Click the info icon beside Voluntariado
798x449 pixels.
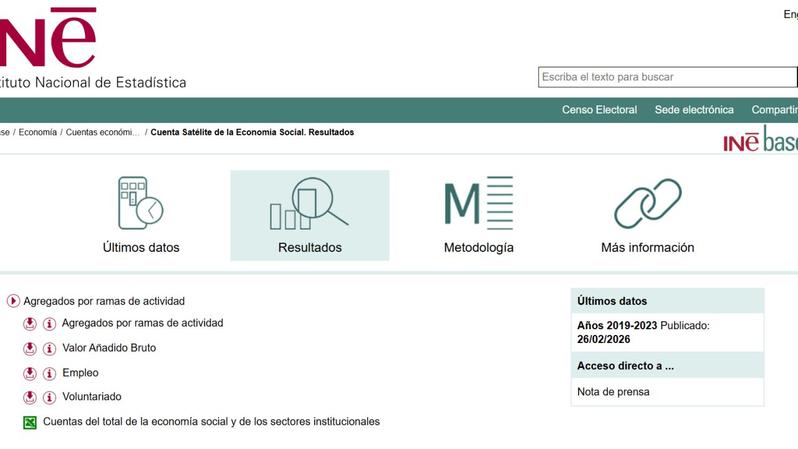pos(49,397)
